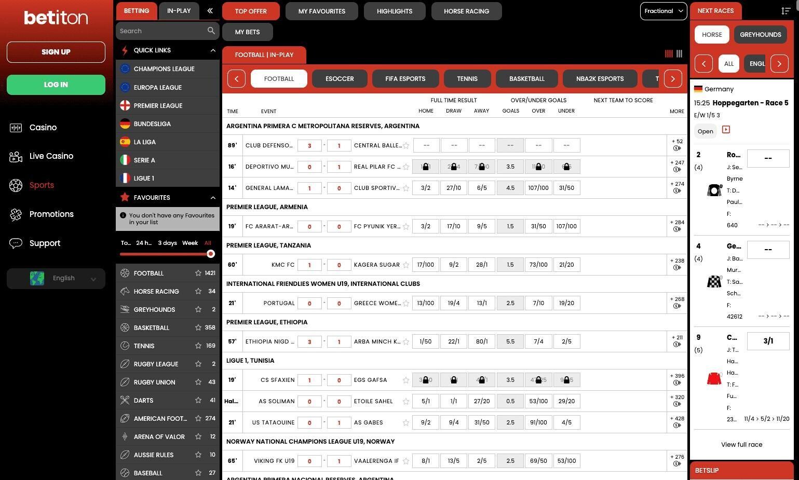Star the CS Sfaxien vs EGS Gafsa match
Screen dimensions: 799x480
(x=406, y=380)
